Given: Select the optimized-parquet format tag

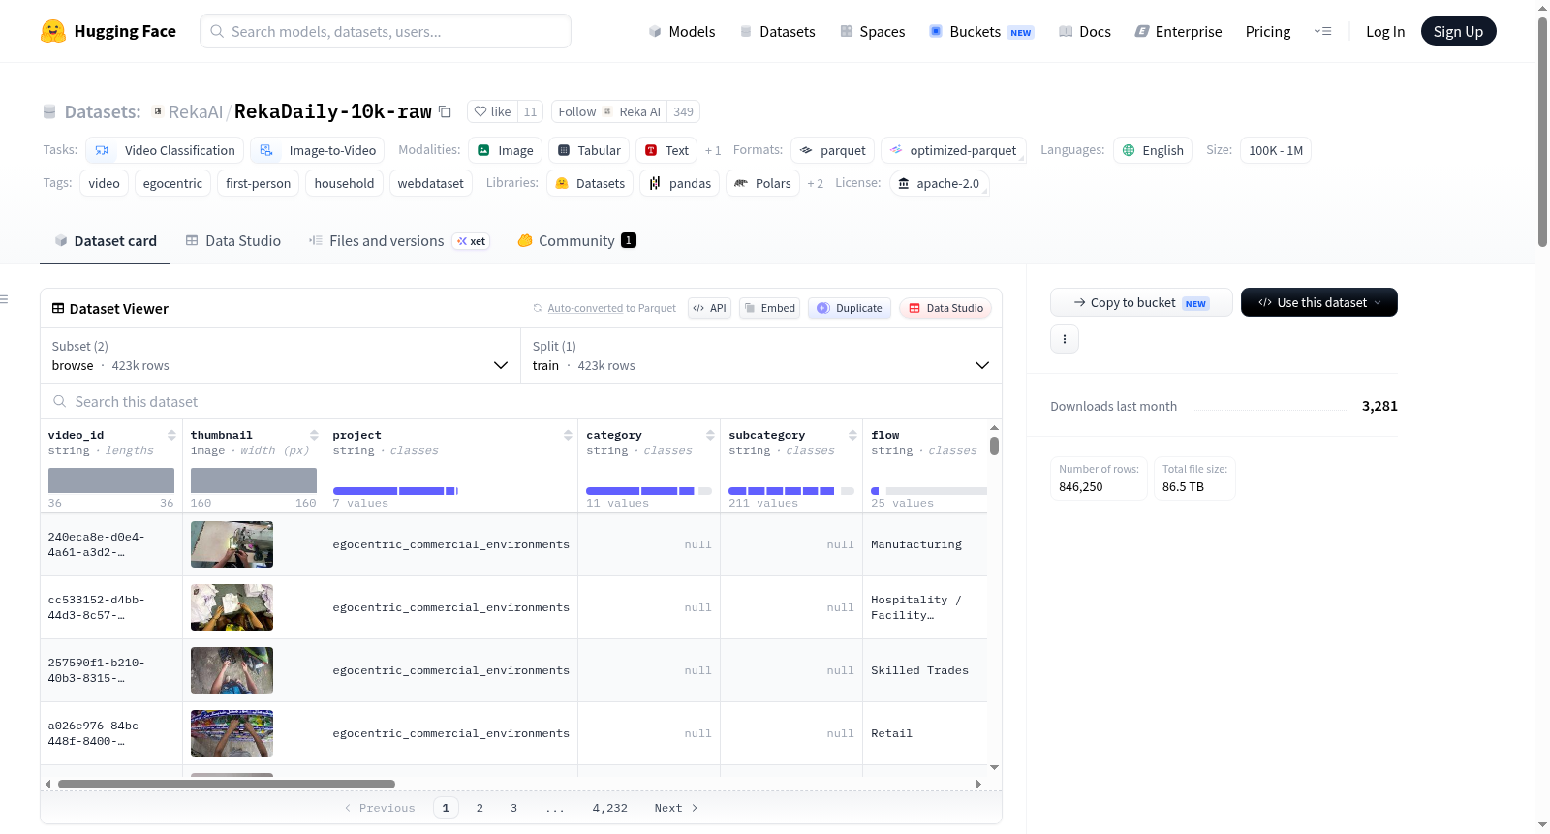Looking at the screenshot, I should [x=953, y=150].
